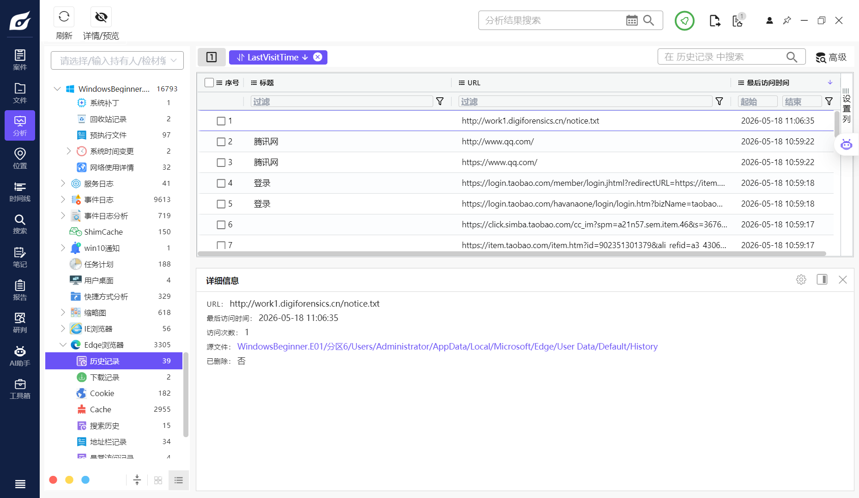This screenshot has width=859, height=498.
Task: Click the user account icon
Action: pyautogui.click(x=769, y=20)
